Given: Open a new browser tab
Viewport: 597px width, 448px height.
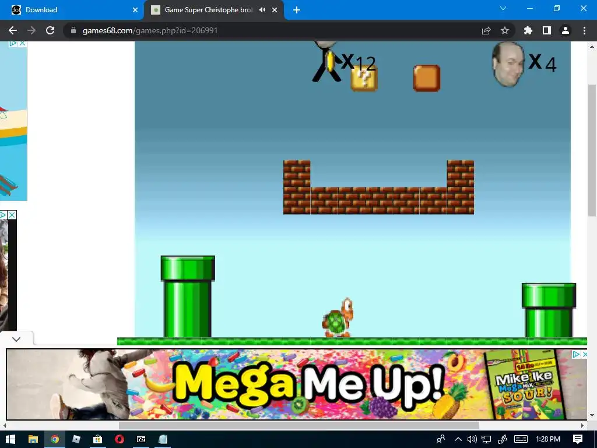Looking at the screenshot, I should coord(297,10).
